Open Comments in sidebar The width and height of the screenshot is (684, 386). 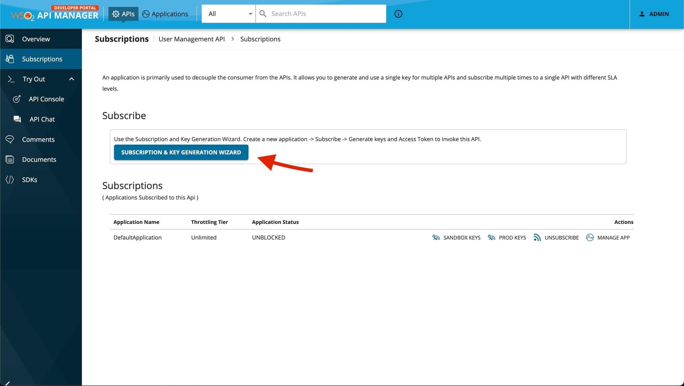click(x=41, y=139)
